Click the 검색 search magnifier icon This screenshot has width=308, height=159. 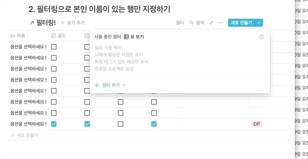pos(192,23)
